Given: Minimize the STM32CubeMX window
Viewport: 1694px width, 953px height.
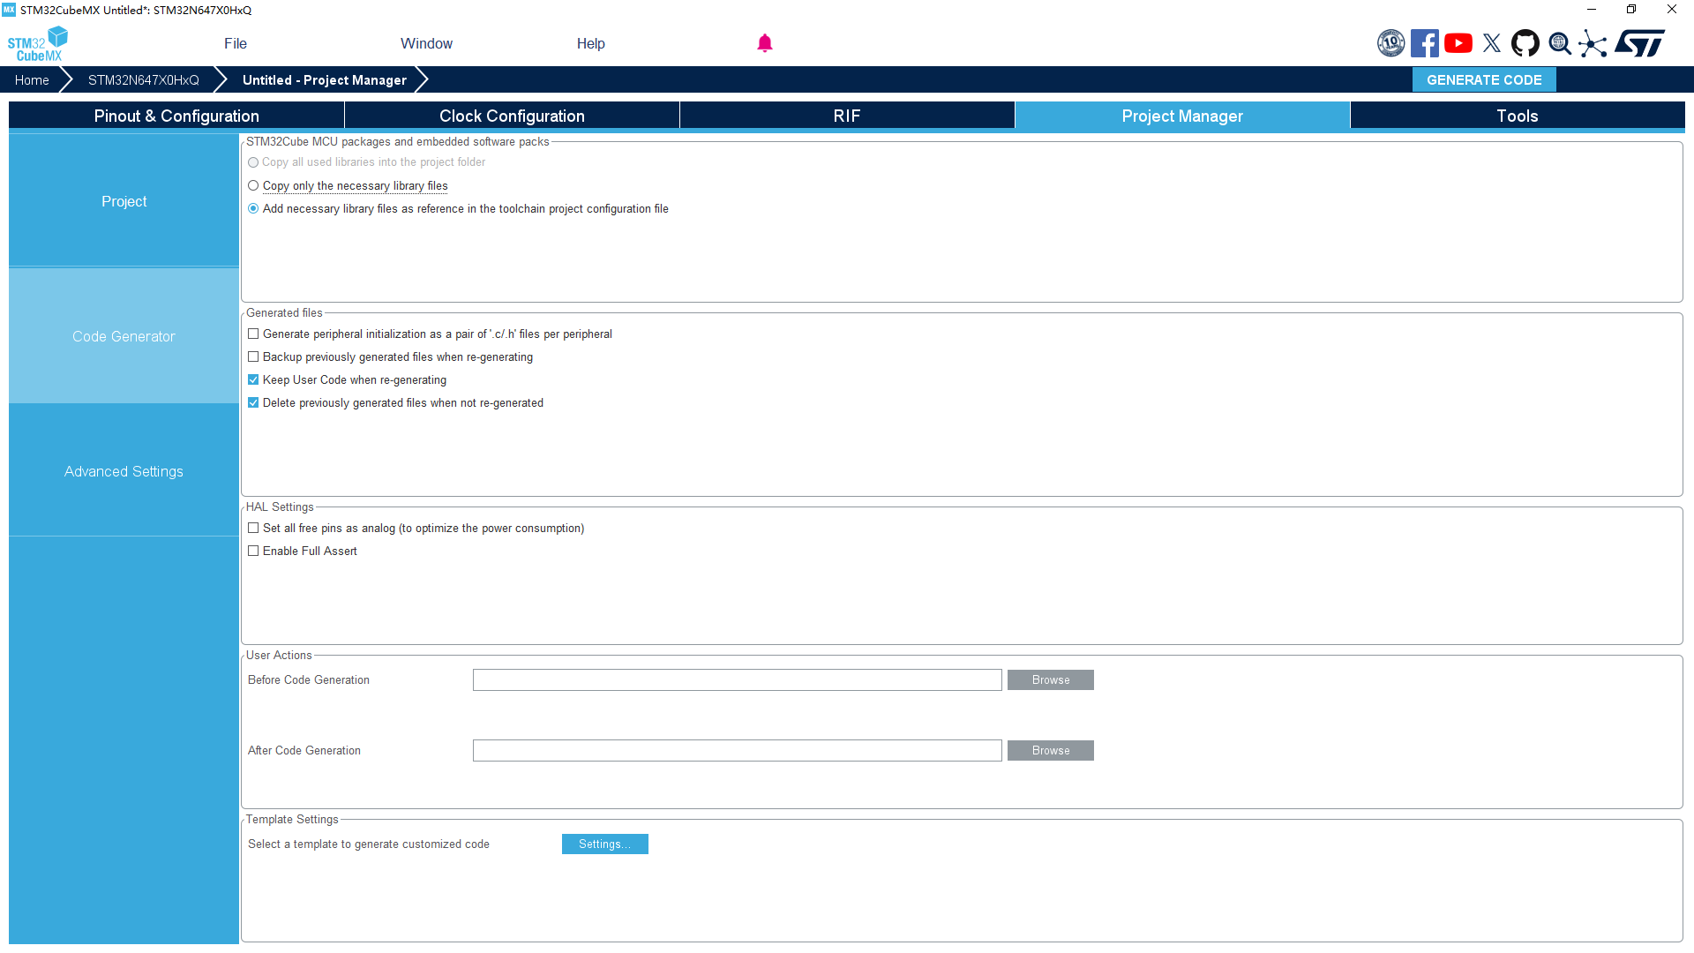Looking at the screenshot, I should tap(1592, 10).
